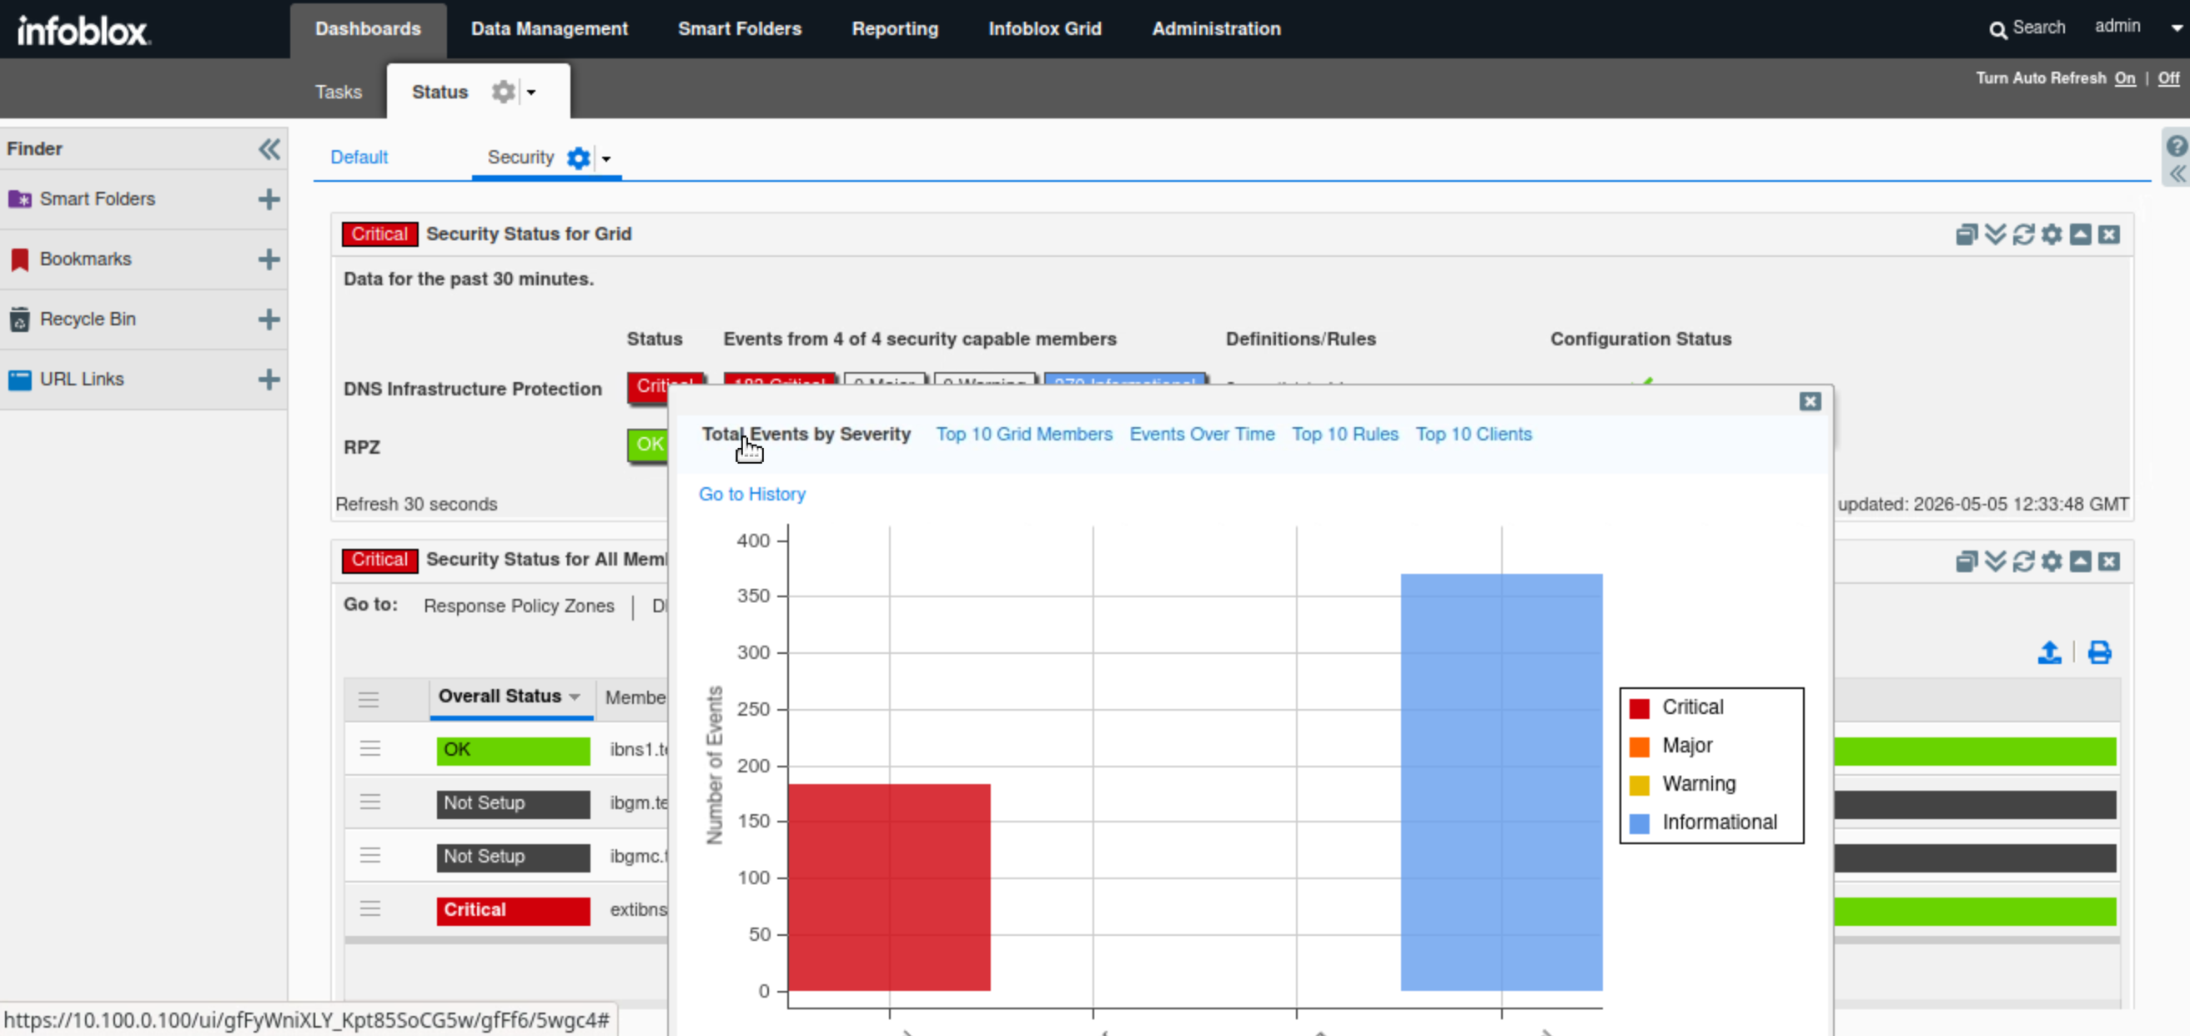Click the Search magnifier icon
Image resolution: width=2190 pixels, height=1036 pixels.
[x=1997, y=30]
